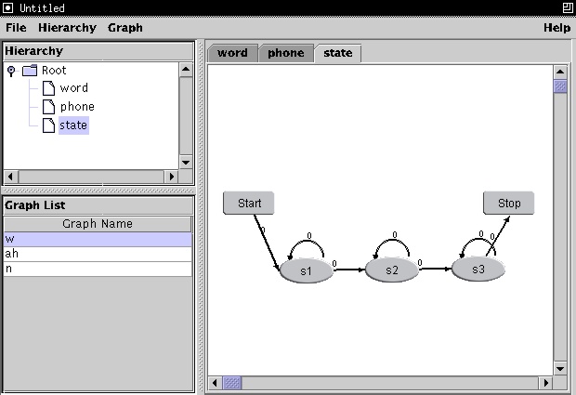Screen dimensions: 576x395
Task: Select graph w in Graph List
Action: pos(98,239)
